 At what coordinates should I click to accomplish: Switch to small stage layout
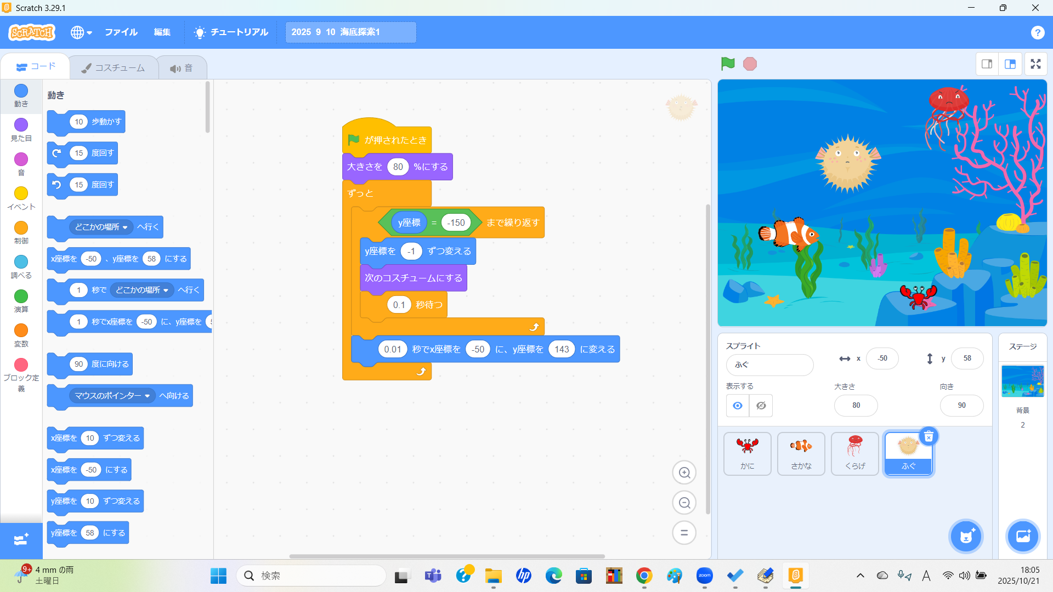point(987,64)
